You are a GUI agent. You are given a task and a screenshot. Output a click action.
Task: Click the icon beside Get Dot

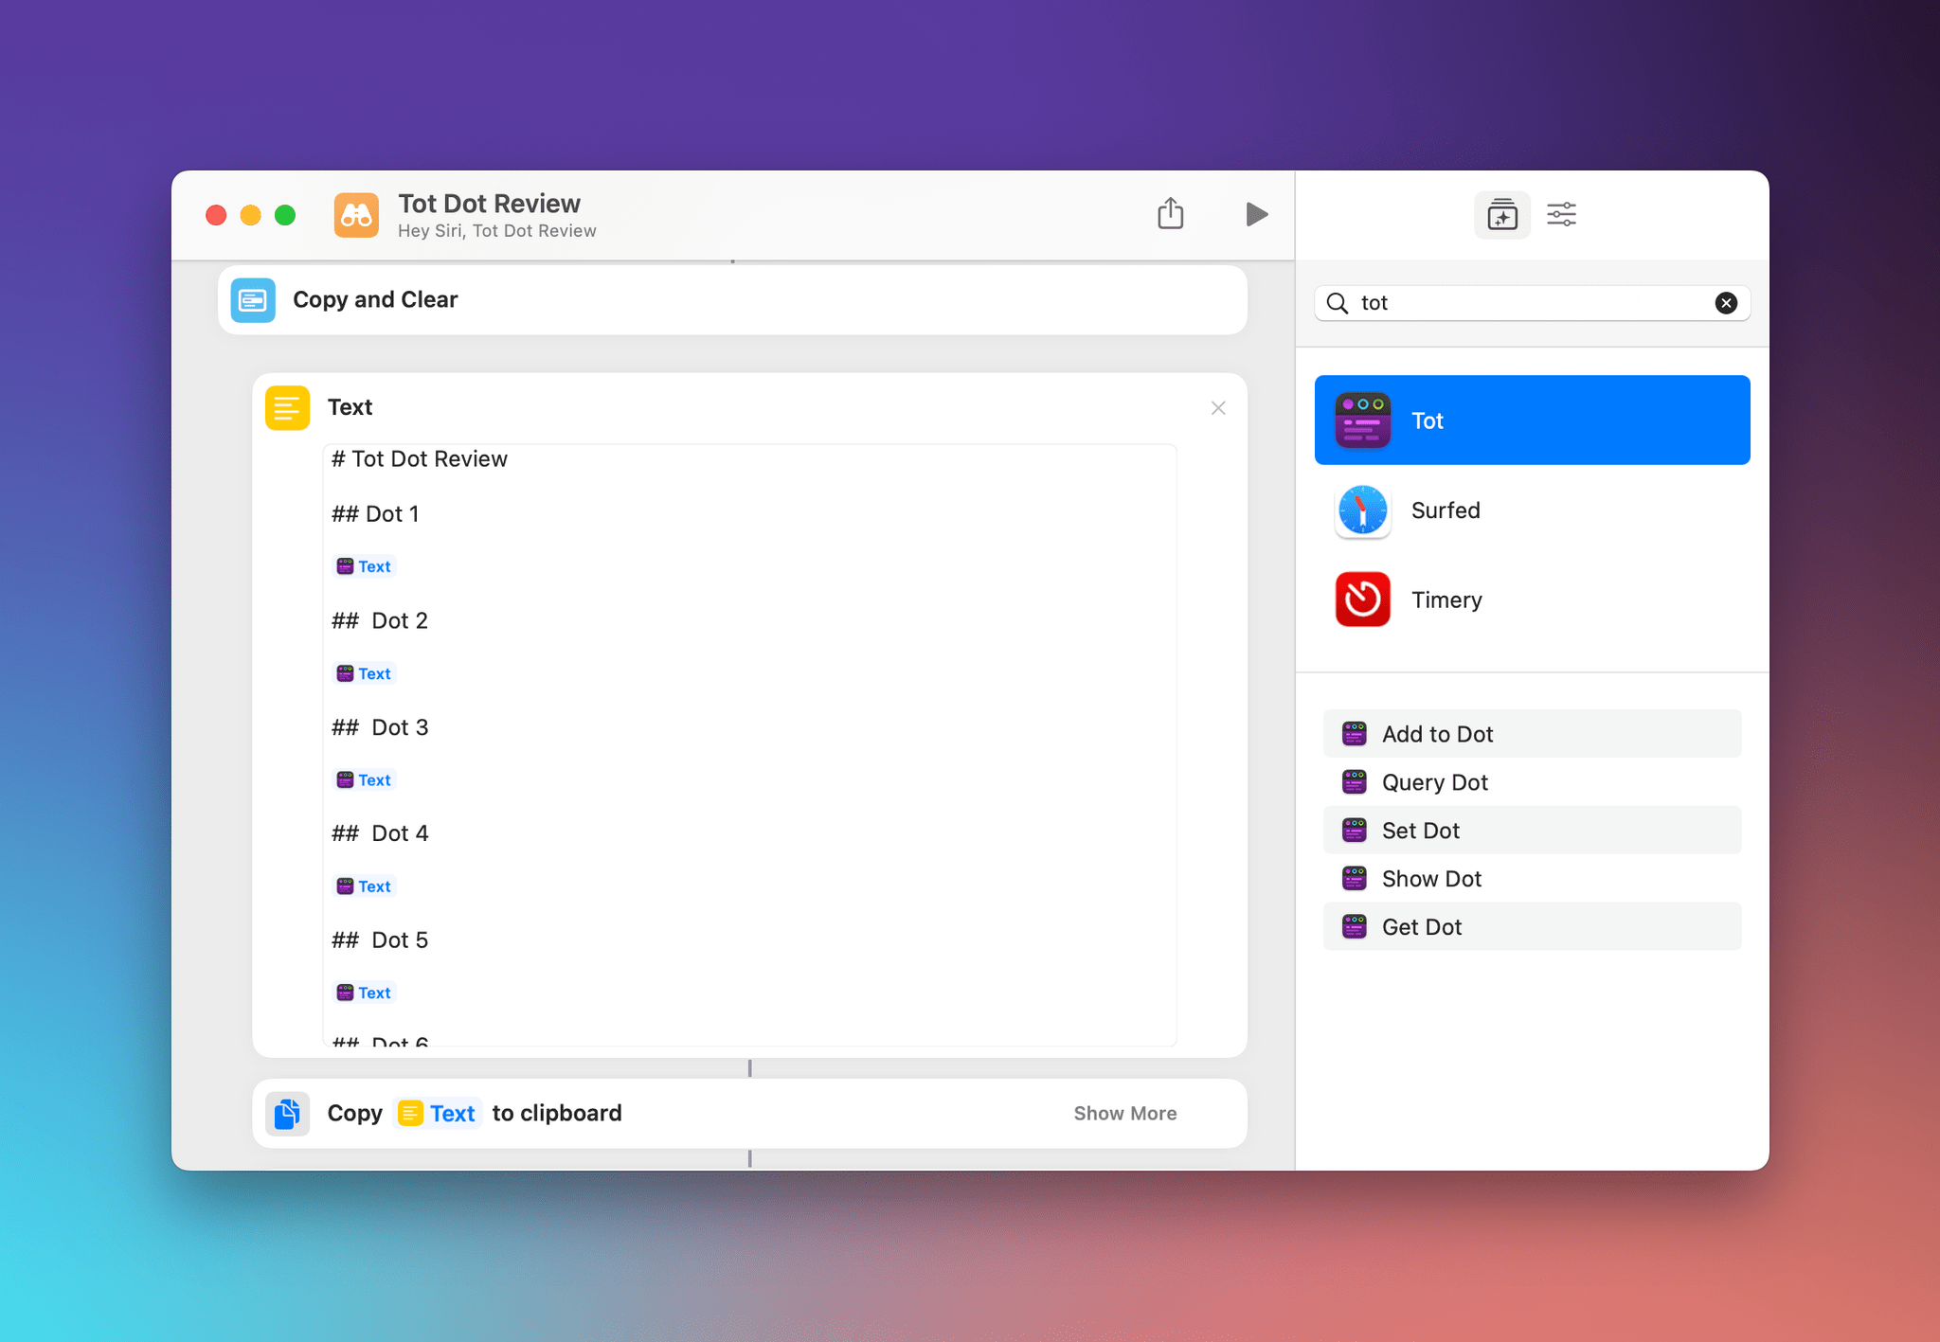[1354, 927]
